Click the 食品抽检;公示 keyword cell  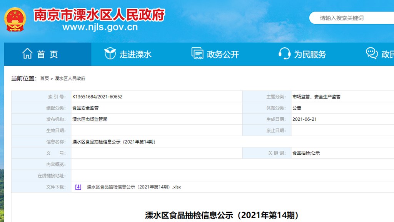tap(306, 153)
